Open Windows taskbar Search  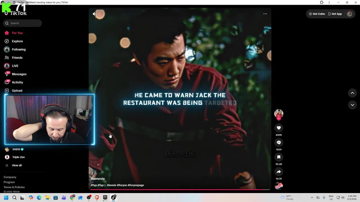click(14, 198)
